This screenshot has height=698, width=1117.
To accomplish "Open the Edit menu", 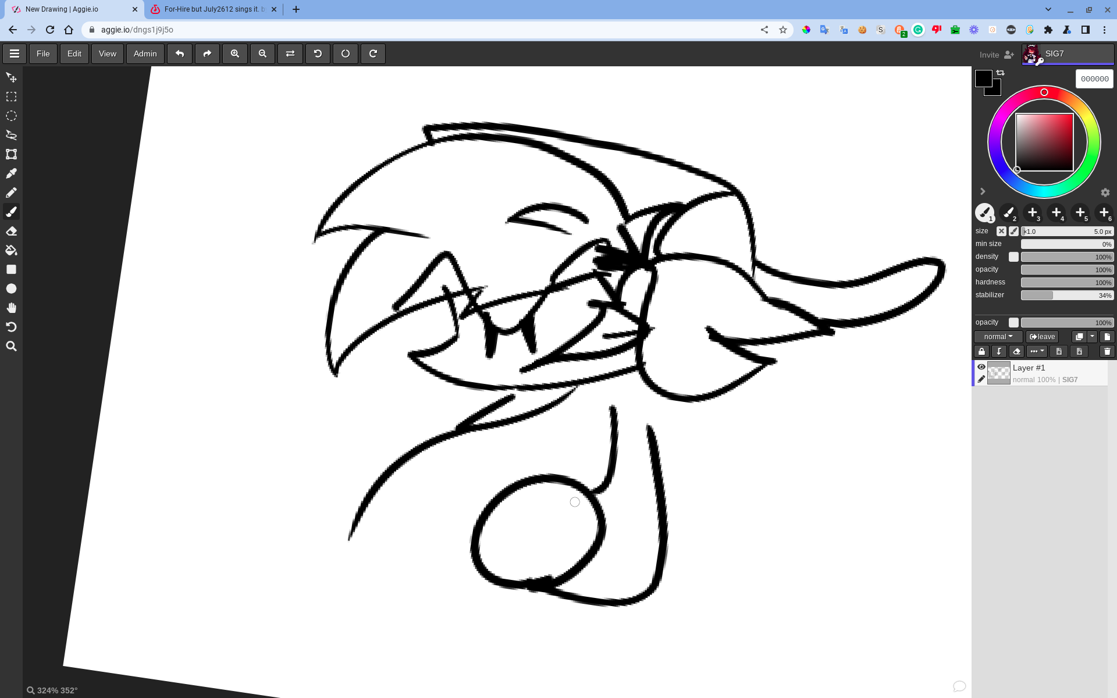I will pos(74,54).
